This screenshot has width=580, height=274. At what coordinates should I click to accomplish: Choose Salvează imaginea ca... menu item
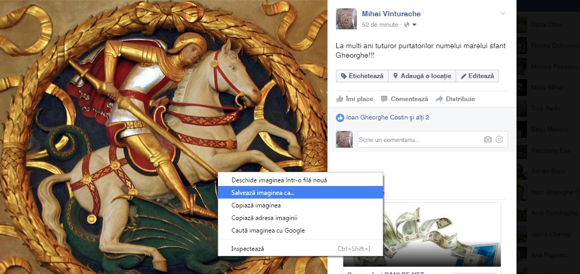(262, 192)
